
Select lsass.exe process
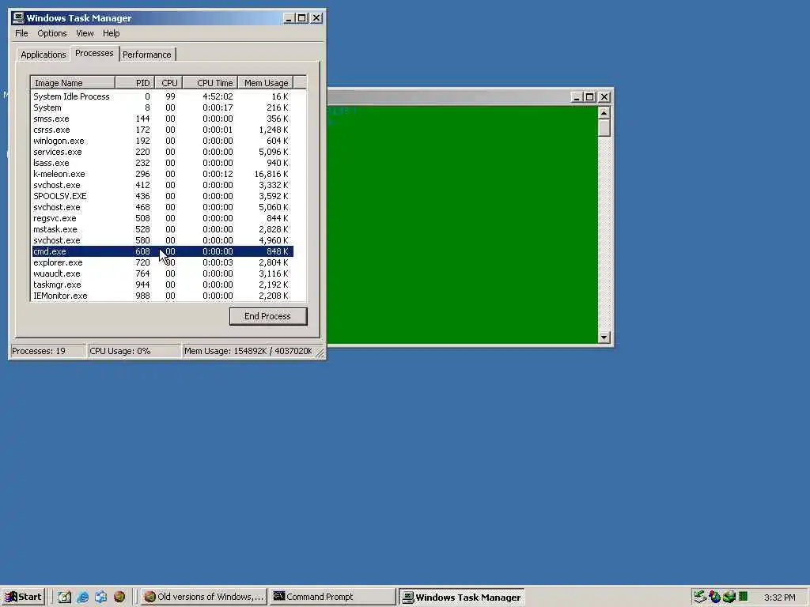[162, 163]
